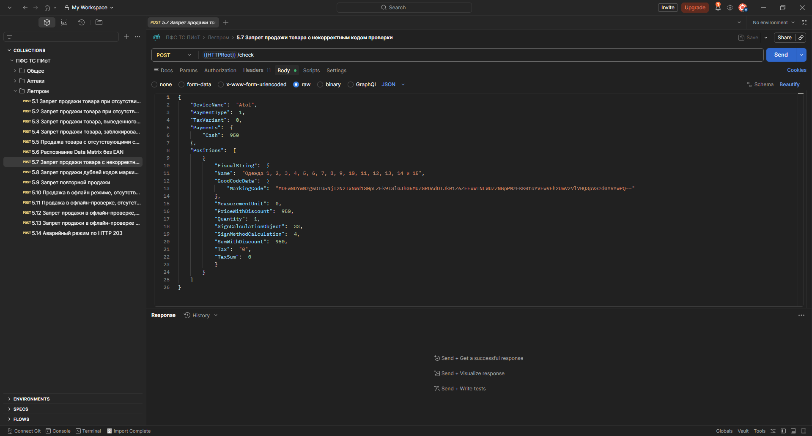The height and width of the screenshot is (436, 812).
Task: Open response pane options ellipsis
Action: (801, 315)
